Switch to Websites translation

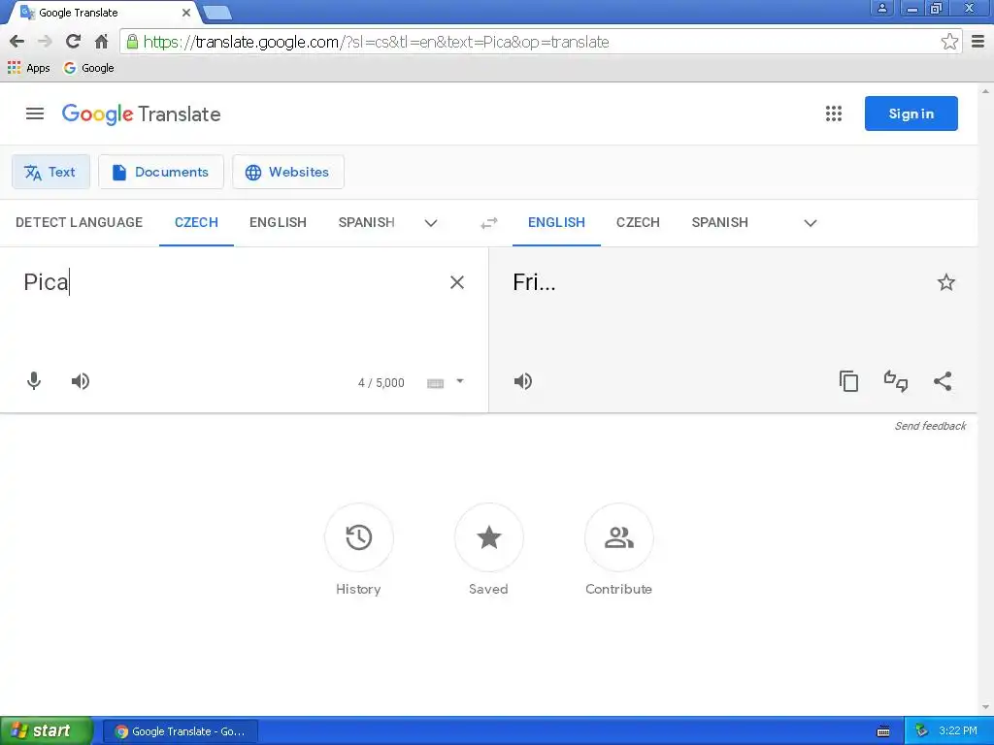point(287,172)
